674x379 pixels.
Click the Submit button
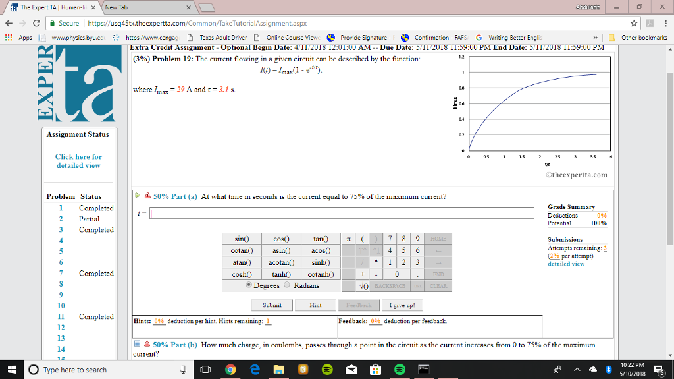[x=272, y=305]
